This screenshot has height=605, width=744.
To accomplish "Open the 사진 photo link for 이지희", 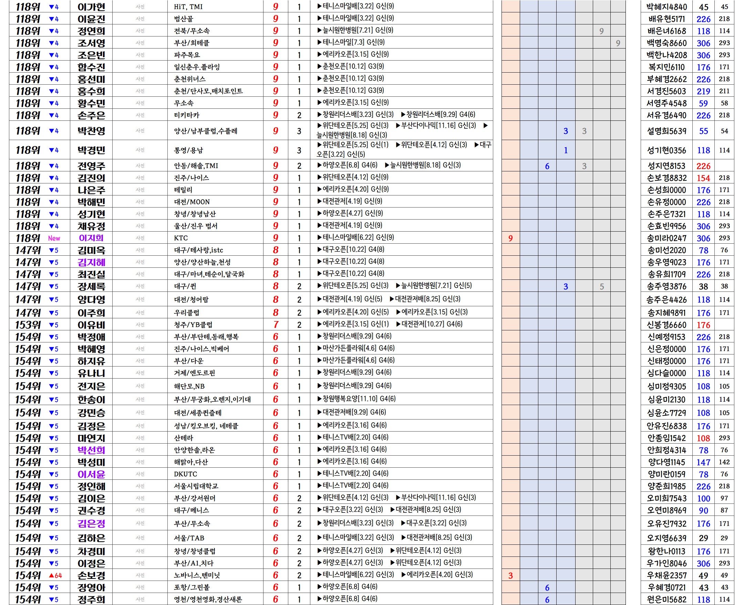I will (140, 238).
